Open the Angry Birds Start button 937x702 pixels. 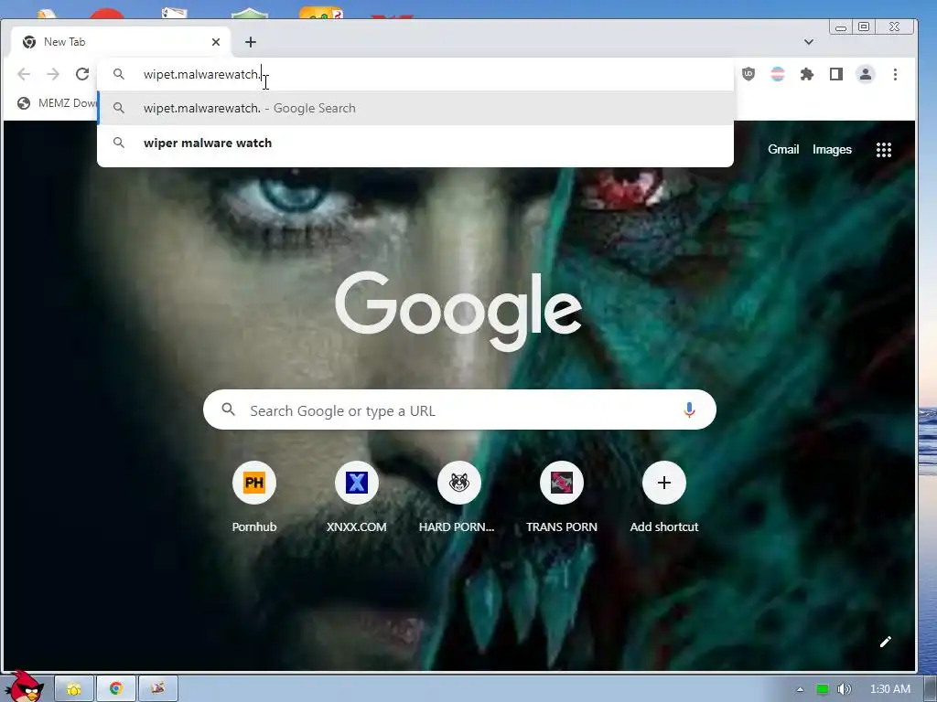click(23, 686)
